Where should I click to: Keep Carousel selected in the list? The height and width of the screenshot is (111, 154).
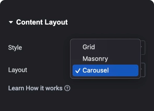(105, 70)
